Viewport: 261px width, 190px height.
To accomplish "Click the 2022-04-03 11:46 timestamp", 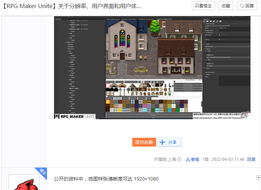I will (228, 160).
